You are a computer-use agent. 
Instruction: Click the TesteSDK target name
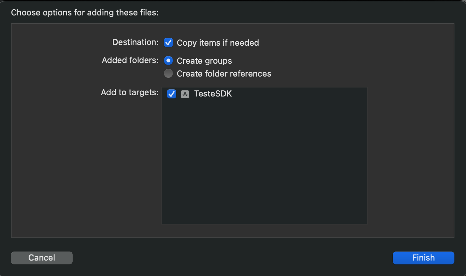point(213,94)
